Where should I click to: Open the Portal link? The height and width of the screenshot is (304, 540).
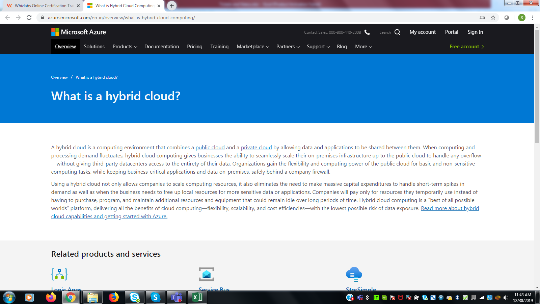click(452, 32)
